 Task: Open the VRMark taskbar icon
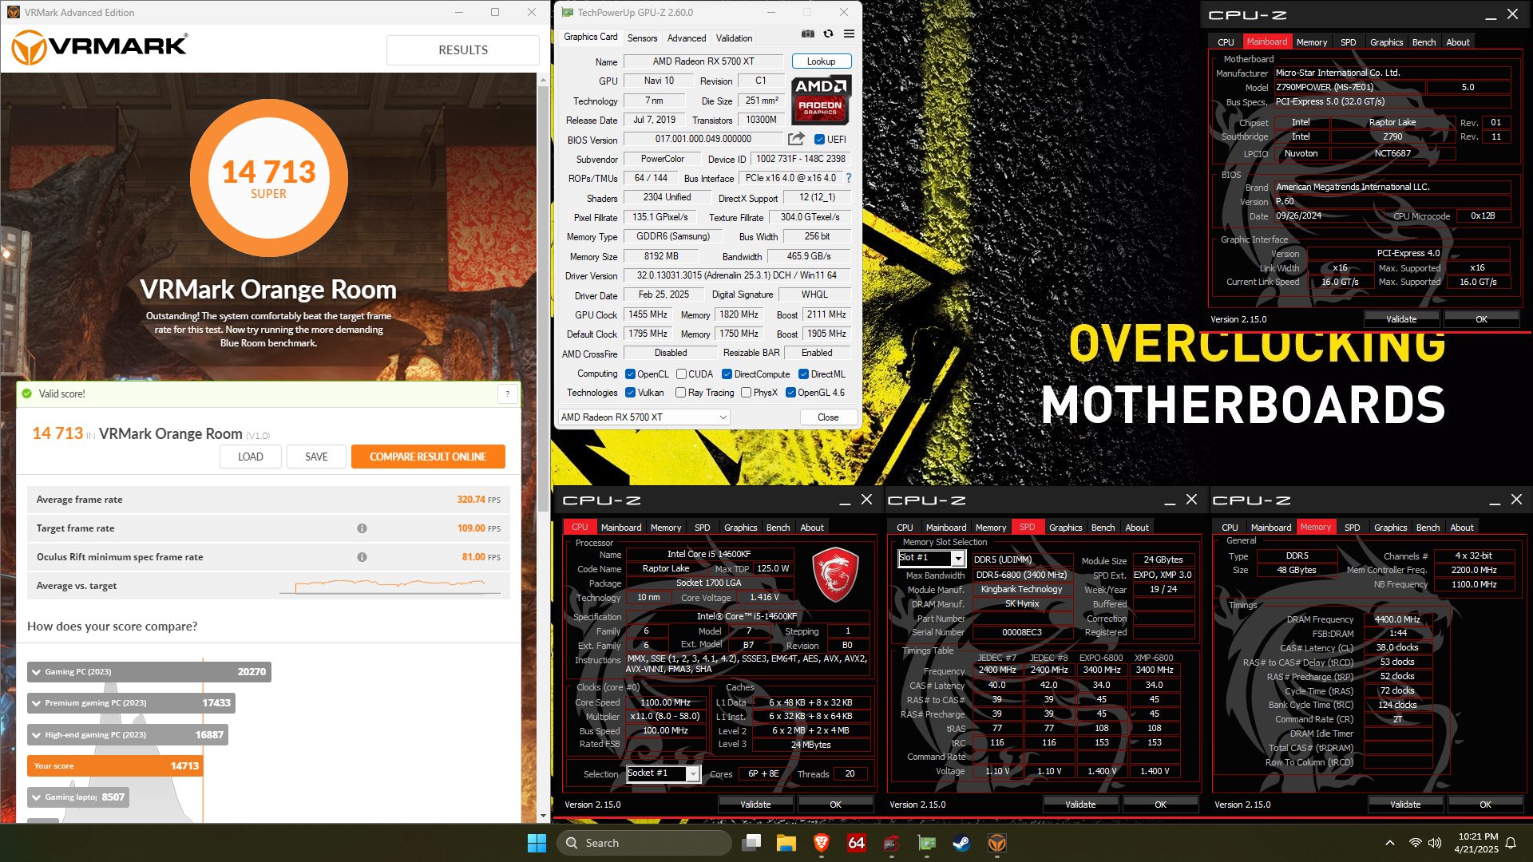click(996, 843)
